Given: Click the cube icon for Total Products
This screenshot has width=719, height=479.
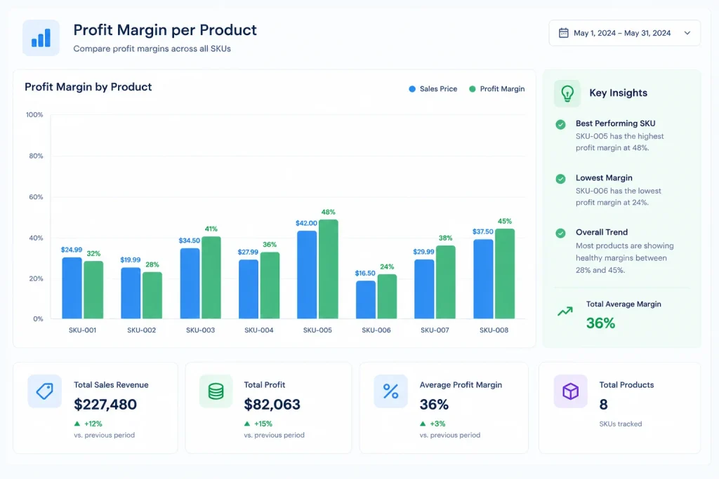Looking at the screenshot, I should point(570,391).
